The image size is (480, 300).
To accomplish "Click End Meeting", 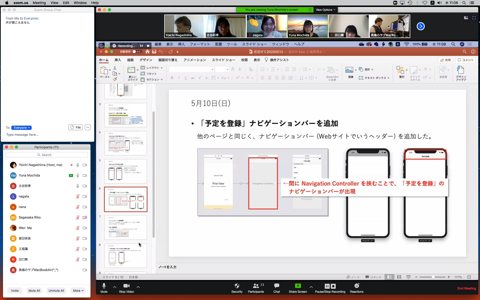I will tap(466, 288).
